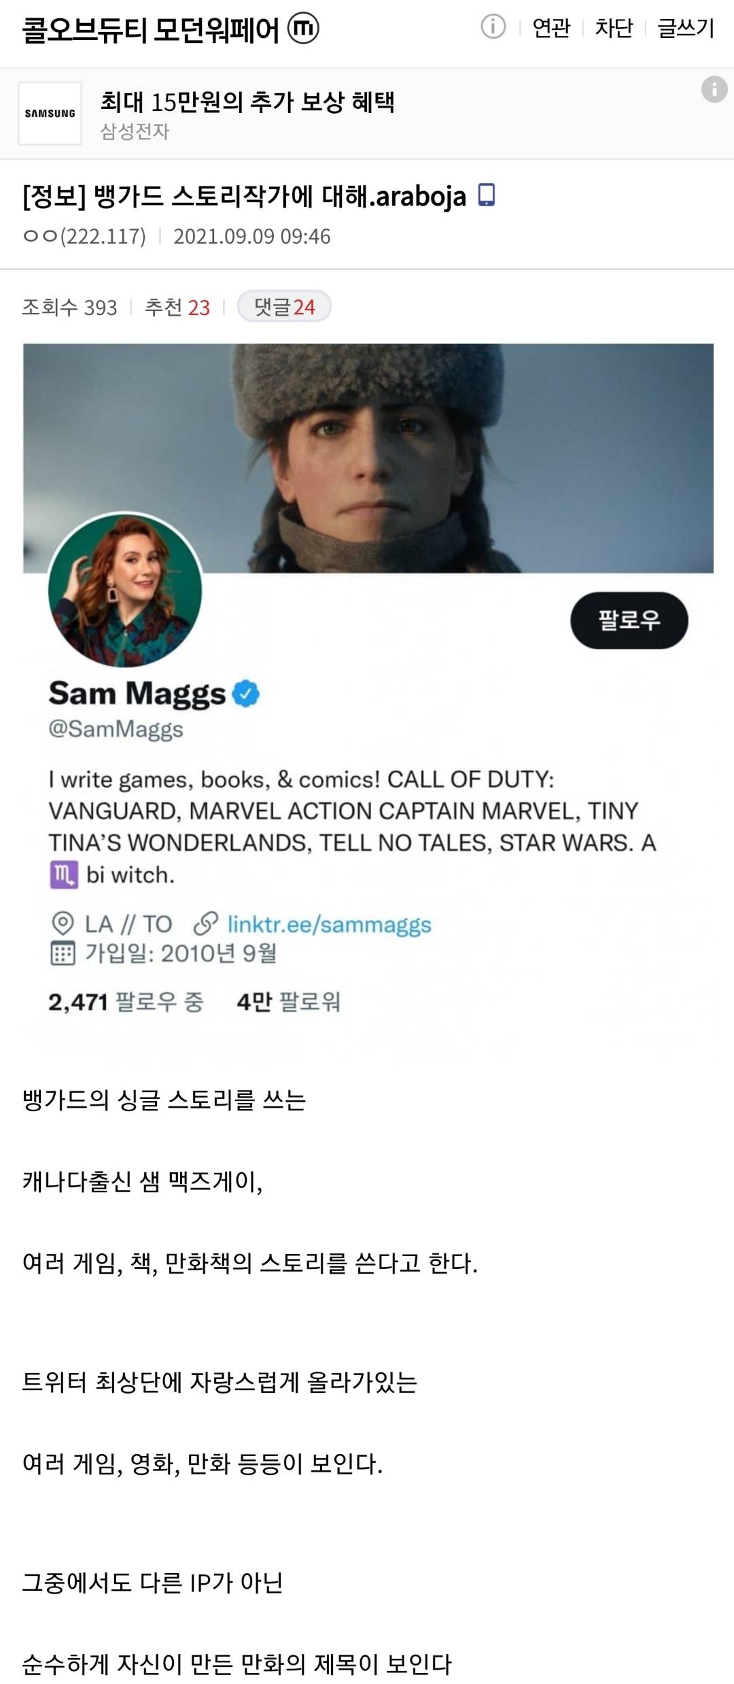
Task: Tap the Samsung logo thumbnail
Action: [50, 114]
